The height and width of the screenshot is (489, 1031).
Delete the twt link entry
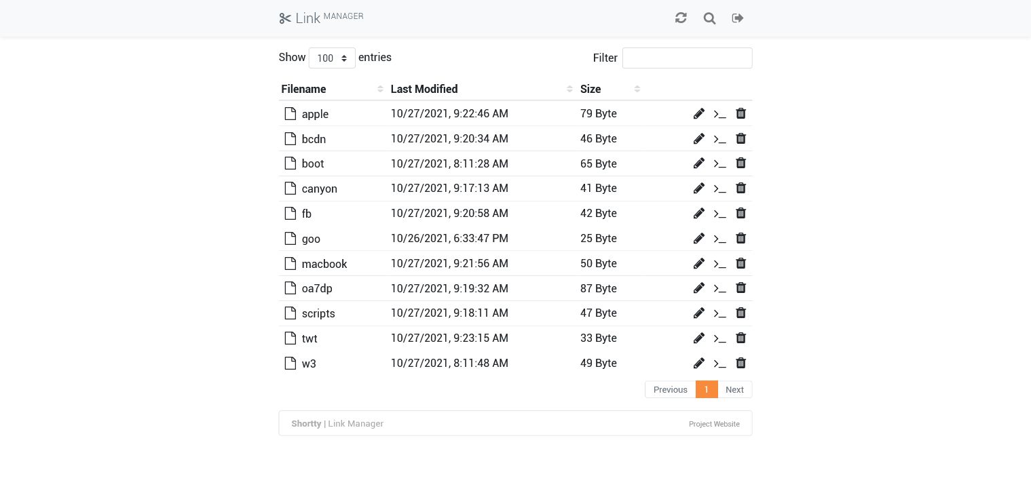[741, 338]
